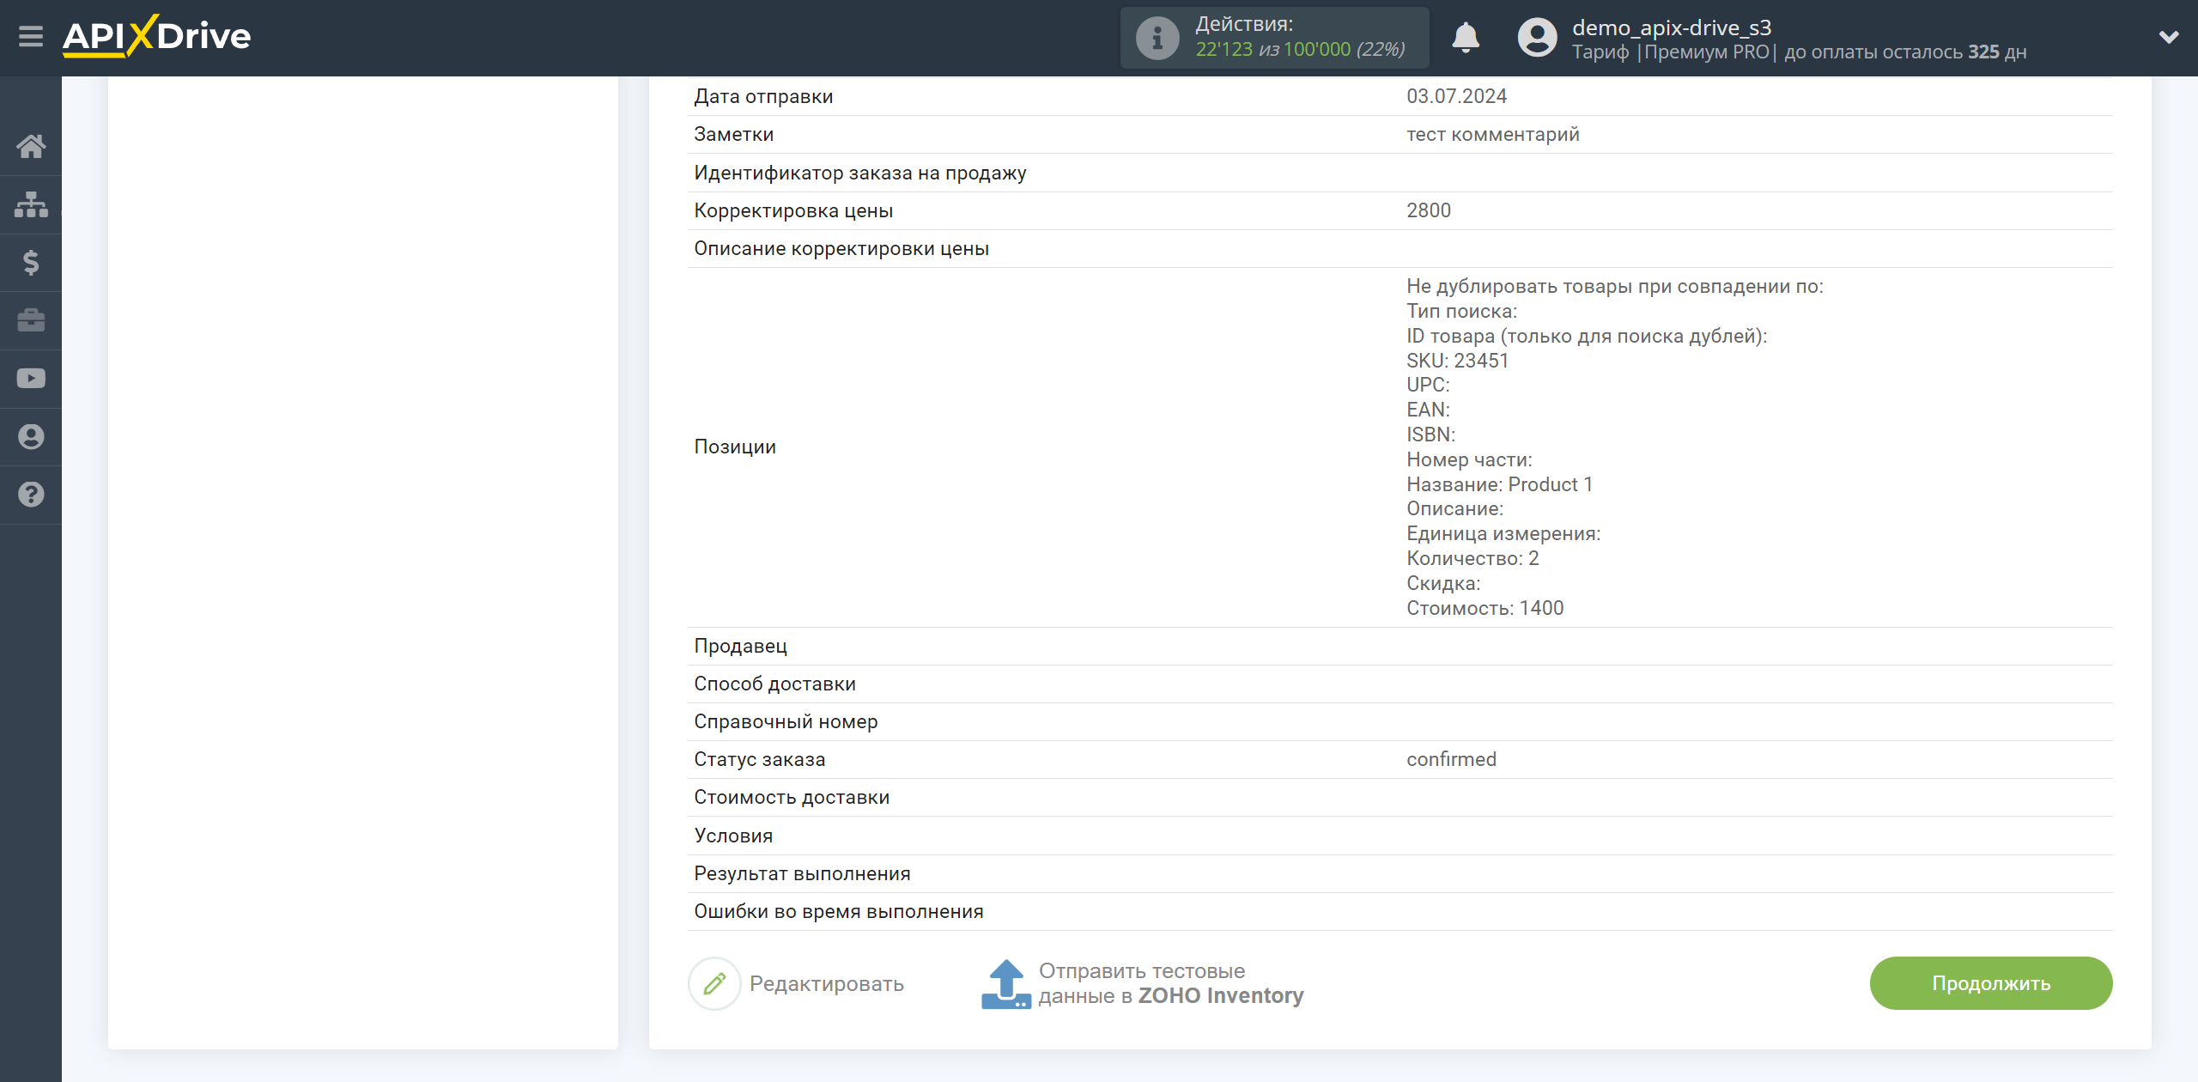Click the 'Заметки' label

coord(734,134)
